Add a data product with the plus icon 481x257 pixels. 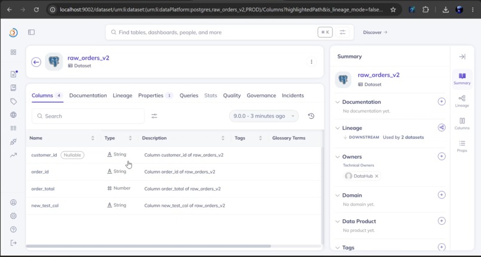point(442,221)
